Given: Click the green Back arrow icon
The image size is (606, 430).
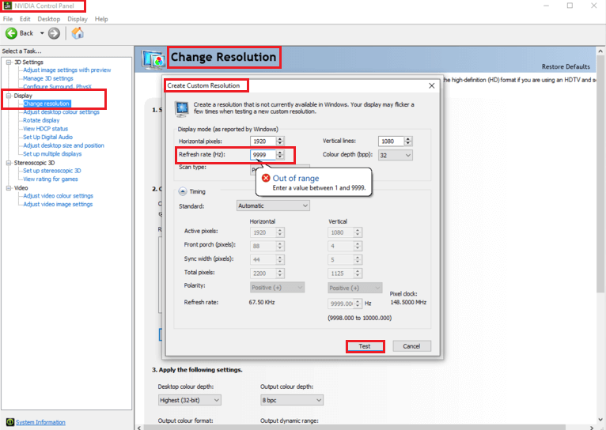Looking at the screenshot, I should 11,33.
